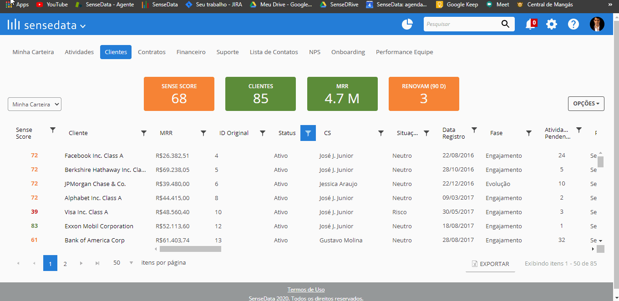
Task: Filter the ID Original column
Action: pyautogui.click(x=263, y=133)
